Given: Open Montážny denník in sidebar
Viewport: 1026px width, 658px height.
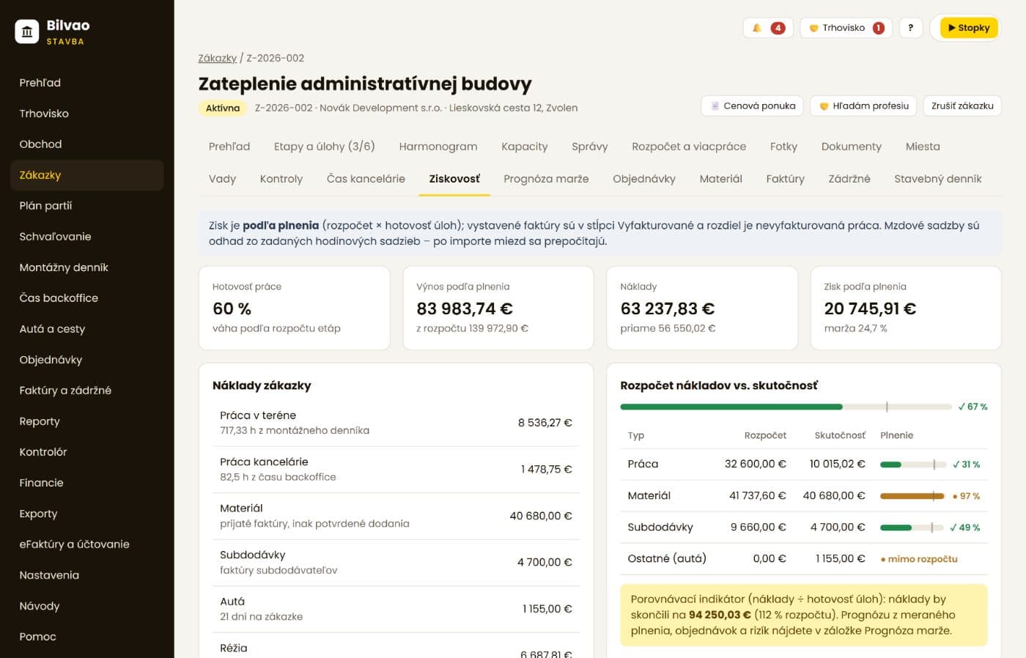Looking at the screenshot, I should (86, 267).
